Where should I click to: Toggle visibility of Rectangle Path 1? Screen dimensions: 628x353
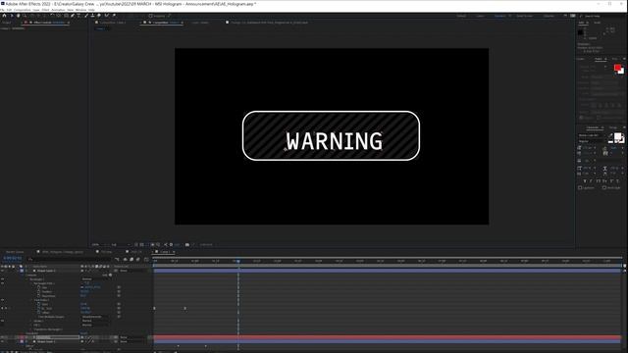pyautogui.click(x=2, y=283)
